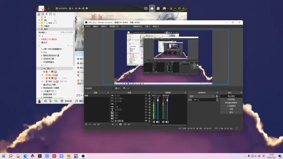Toggle visibility eye of 显示器采集 source
This screenshot has width=283, height=159.
coord(146,120)
